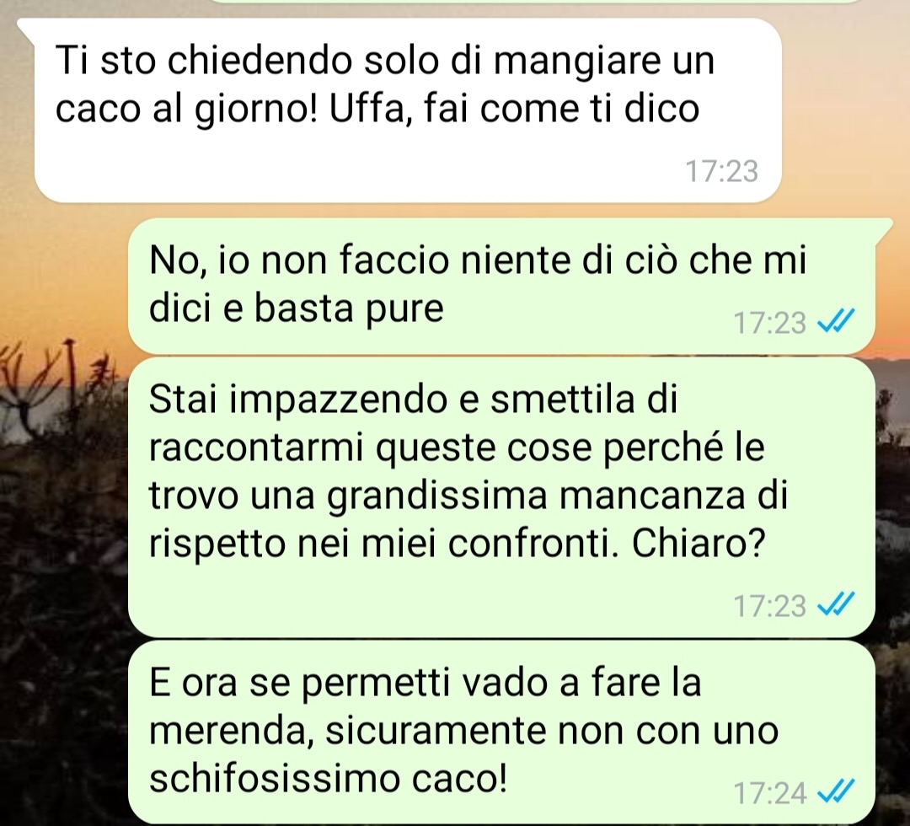Click blue double-check beside 17:24 timestamp
The width and height of the screenshot is (910, 826).
click(836, 791)
